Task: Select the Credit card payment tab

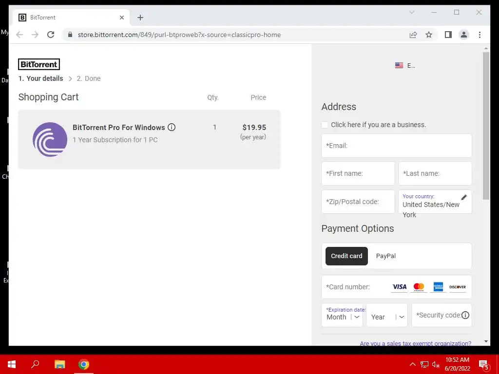Action: pyautogui.click(x=346, y=256)
